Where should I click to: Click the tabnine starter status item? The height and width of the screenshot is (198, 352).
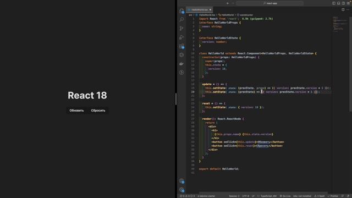tap(206, 196)
